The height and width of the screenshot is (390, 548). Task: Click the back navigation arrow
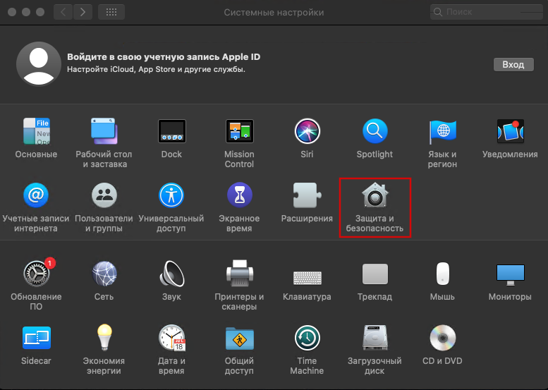point(63,12)
